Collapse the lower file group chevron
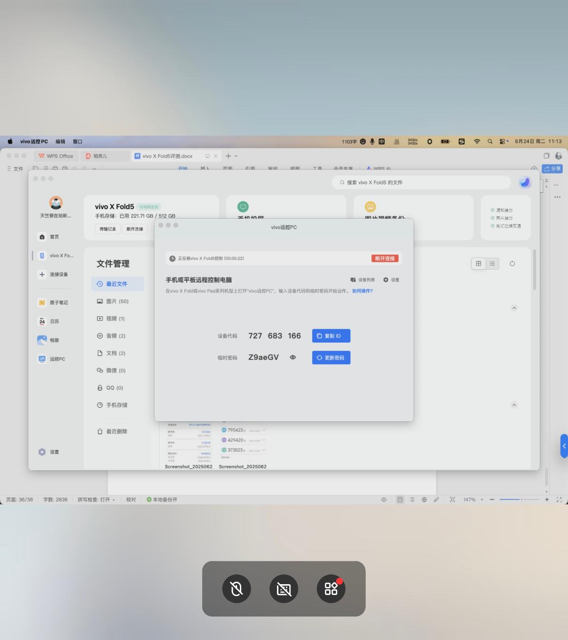Viewport: 568px width, 640px height. tap(514, 405)
